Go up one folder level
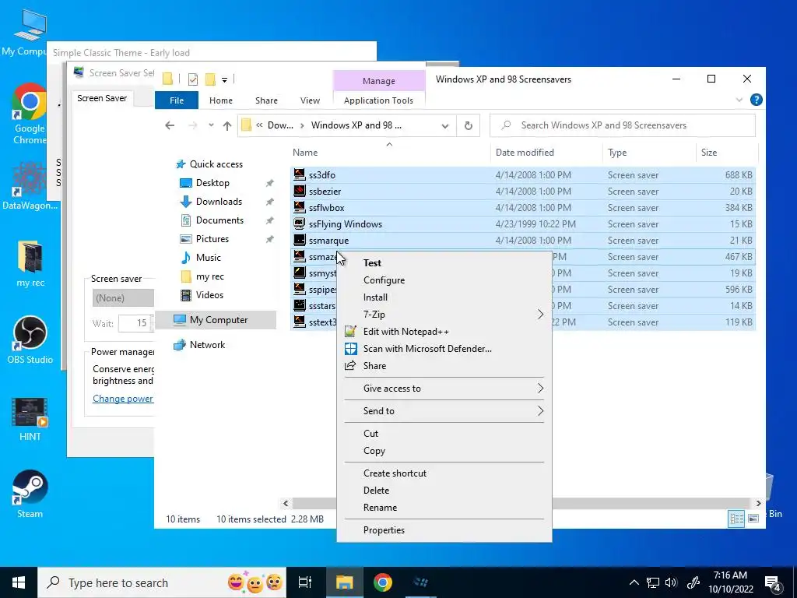 (x=227, y=125)
